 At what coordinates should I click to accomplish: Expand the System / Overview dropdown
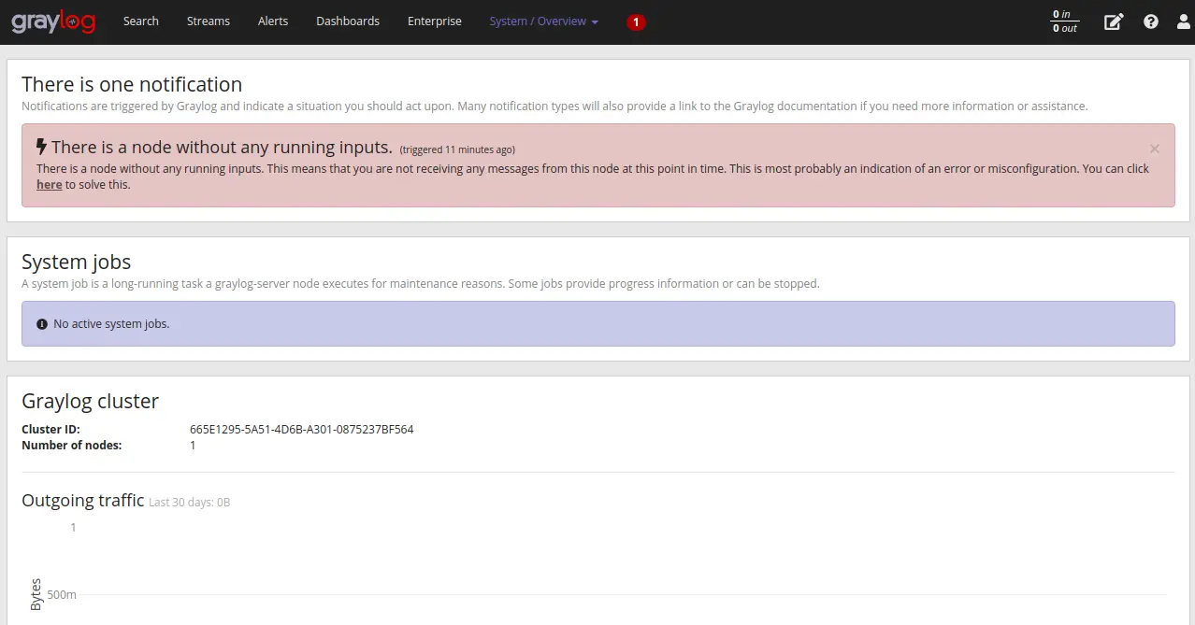click(x=544, y=21)
